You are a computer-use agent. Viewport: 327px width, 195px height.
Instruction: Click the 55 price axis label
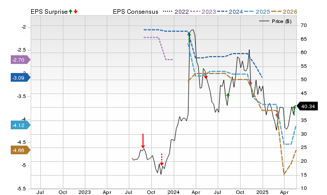tap(303, 66)
